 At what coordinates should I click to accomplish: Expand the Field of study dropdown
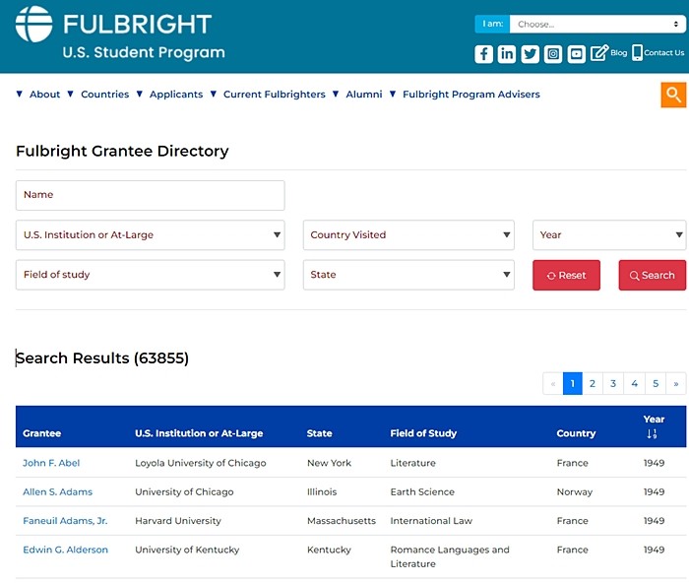coord(151,275)
